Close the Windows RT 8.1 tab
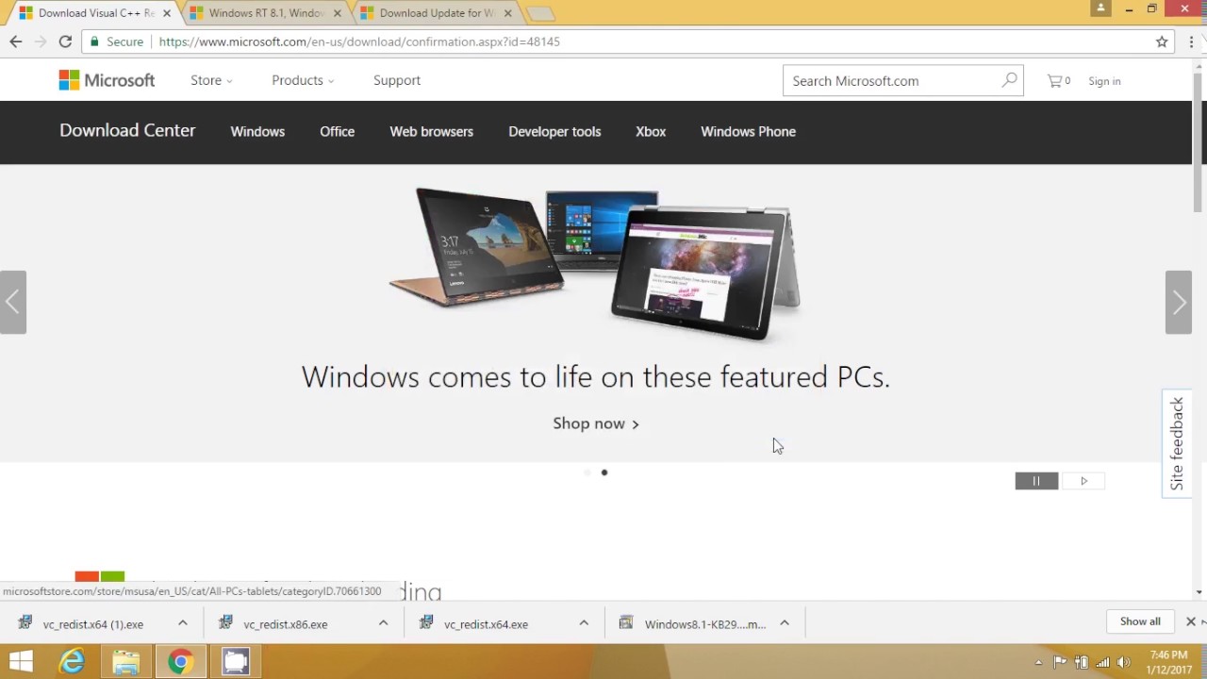This screenshot has width=1207, height=679. (338, 13)
